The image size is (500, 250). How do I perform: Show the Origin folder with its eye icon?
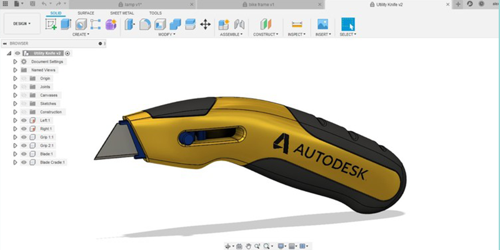[24, 79]
